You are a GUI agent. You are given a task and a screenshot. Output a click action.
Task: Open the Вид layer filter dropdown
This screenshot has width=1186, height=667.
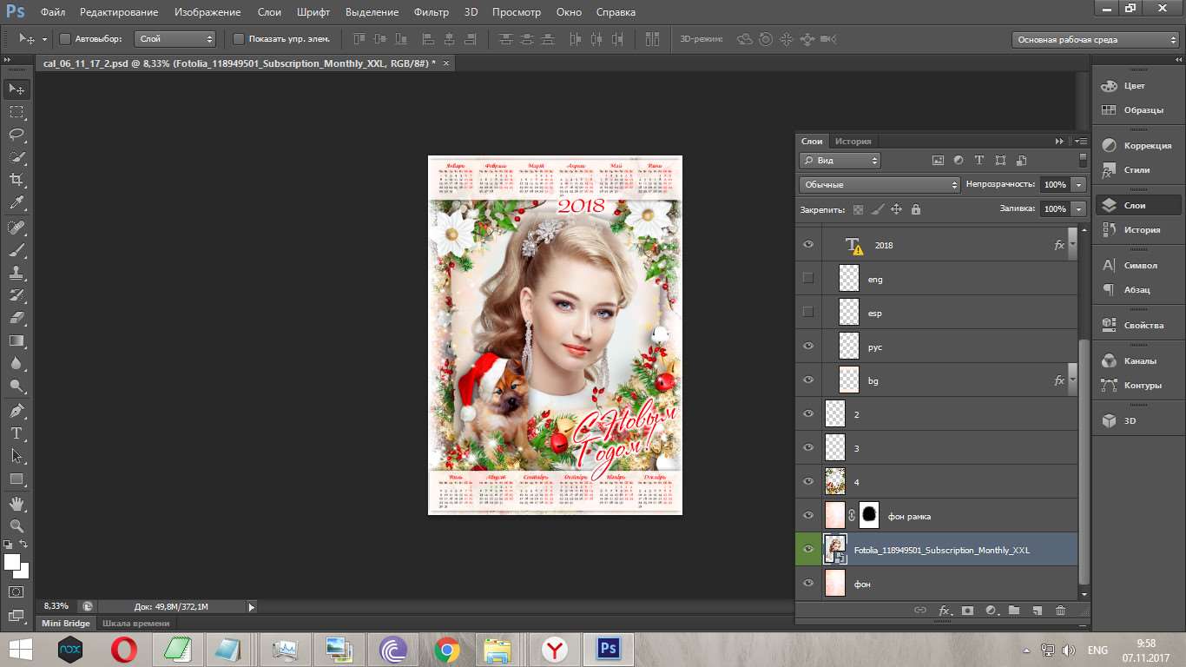pyautogui.click(x=840, y=161)
